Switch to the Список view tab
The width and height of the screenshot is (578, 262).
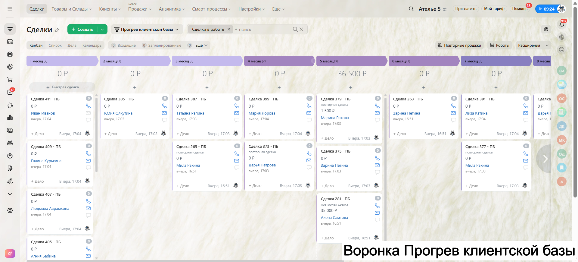tap(55, 45)
